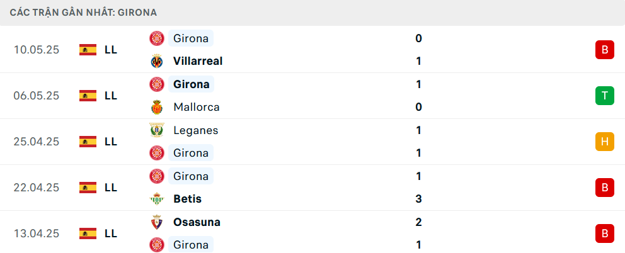
Task: Click the Mallorca club crest icon
Action: pos(157,107)
